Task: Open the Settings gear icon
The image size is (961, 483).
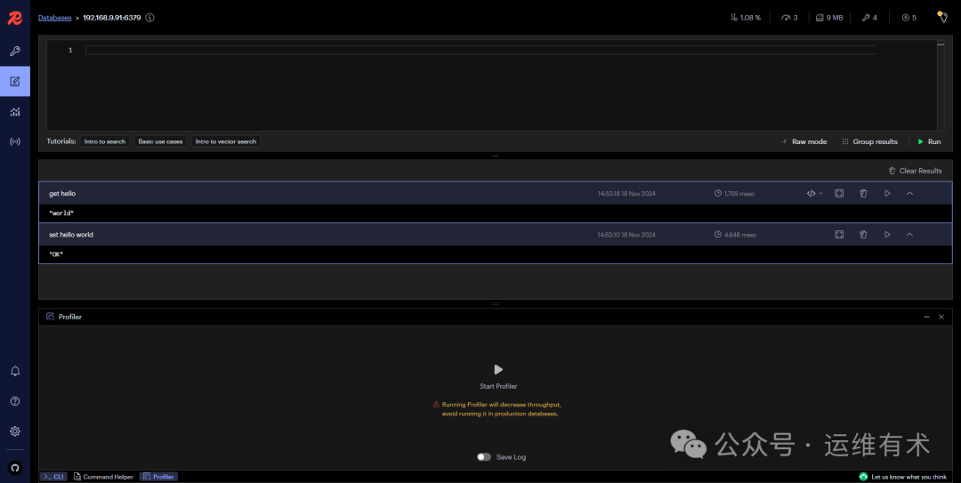Action: click(x=15, y=431)
